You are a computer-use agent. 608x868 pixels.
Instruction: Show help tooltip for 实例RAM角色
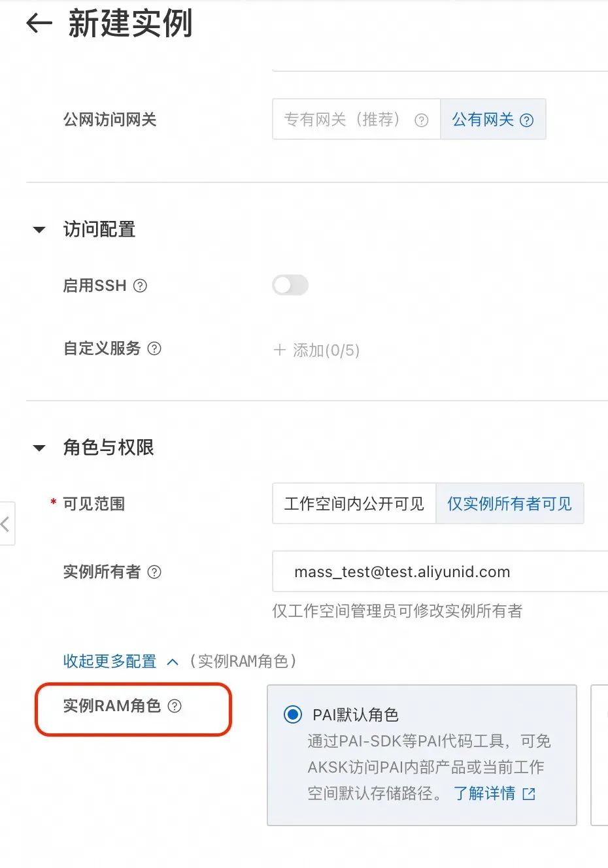(175, 706)
